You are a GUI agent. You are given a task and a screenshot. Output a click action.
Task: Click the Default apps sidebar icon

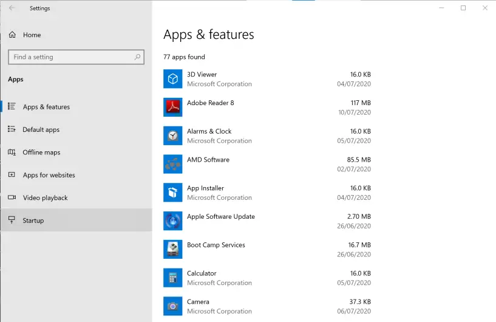(12, 129)
